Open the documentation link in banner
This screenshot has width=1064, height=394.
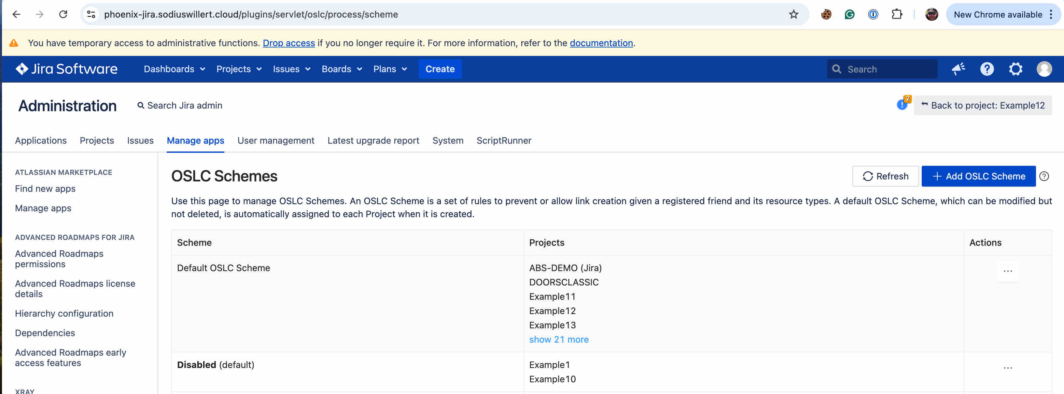[x=601, y=43]
